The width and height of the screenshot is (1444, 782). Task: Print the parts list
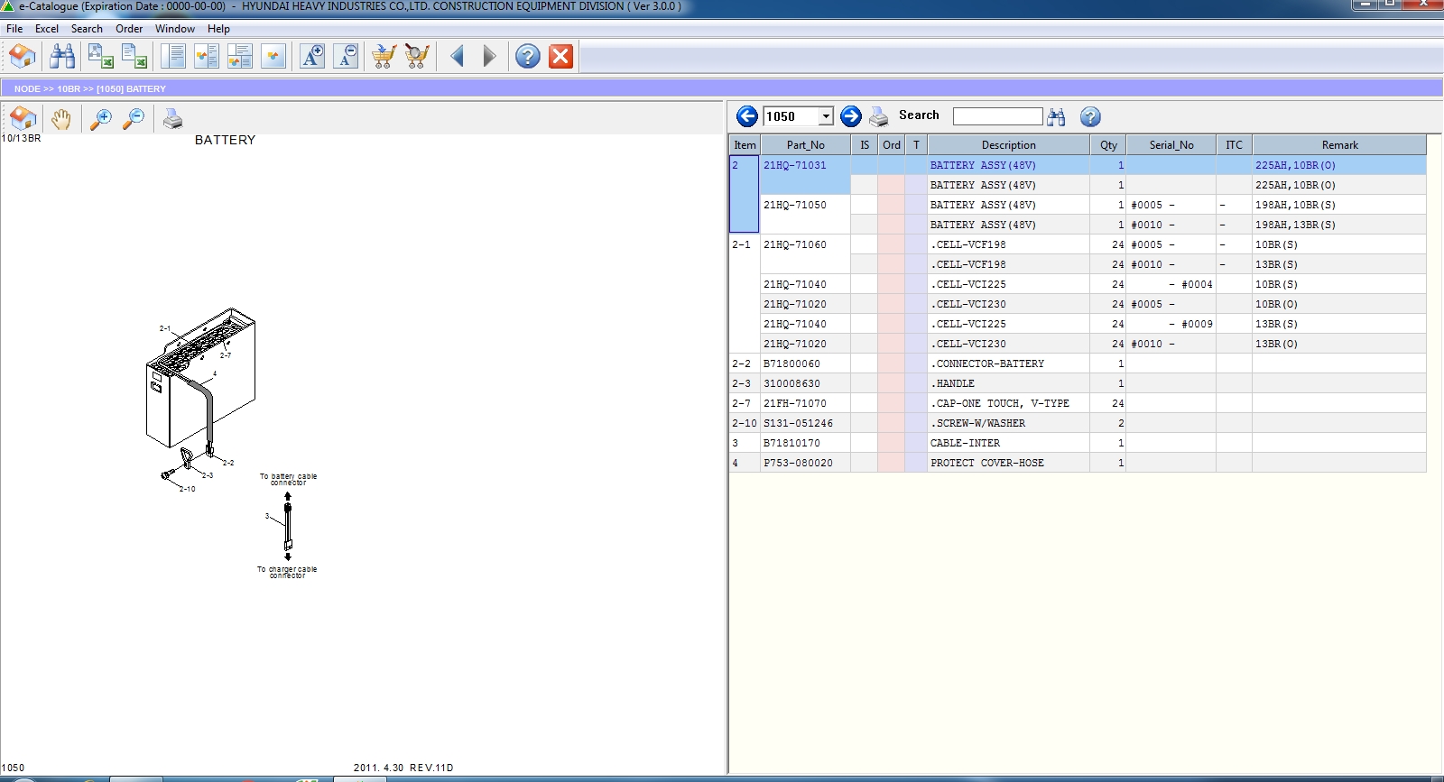point(878,116)
